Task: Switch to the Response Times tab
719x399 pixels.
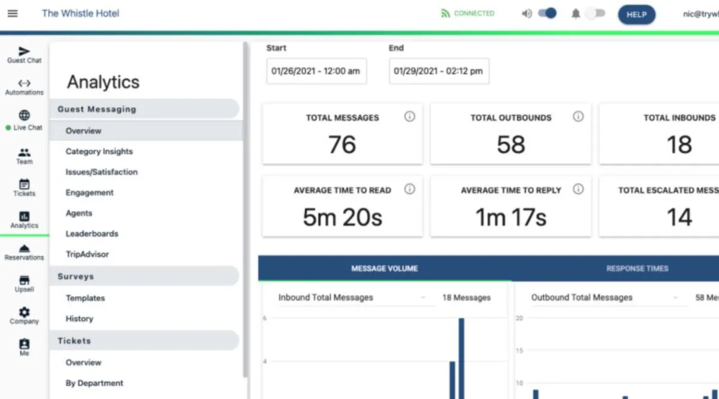Action: [637, 268]
